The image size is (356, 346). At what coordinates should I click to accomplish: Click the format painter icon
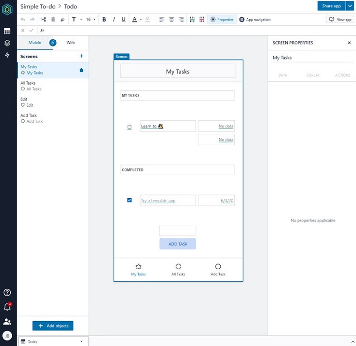tap(62, 20)
